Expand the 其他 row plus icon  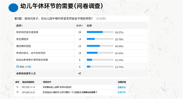[x=18, y=67]
